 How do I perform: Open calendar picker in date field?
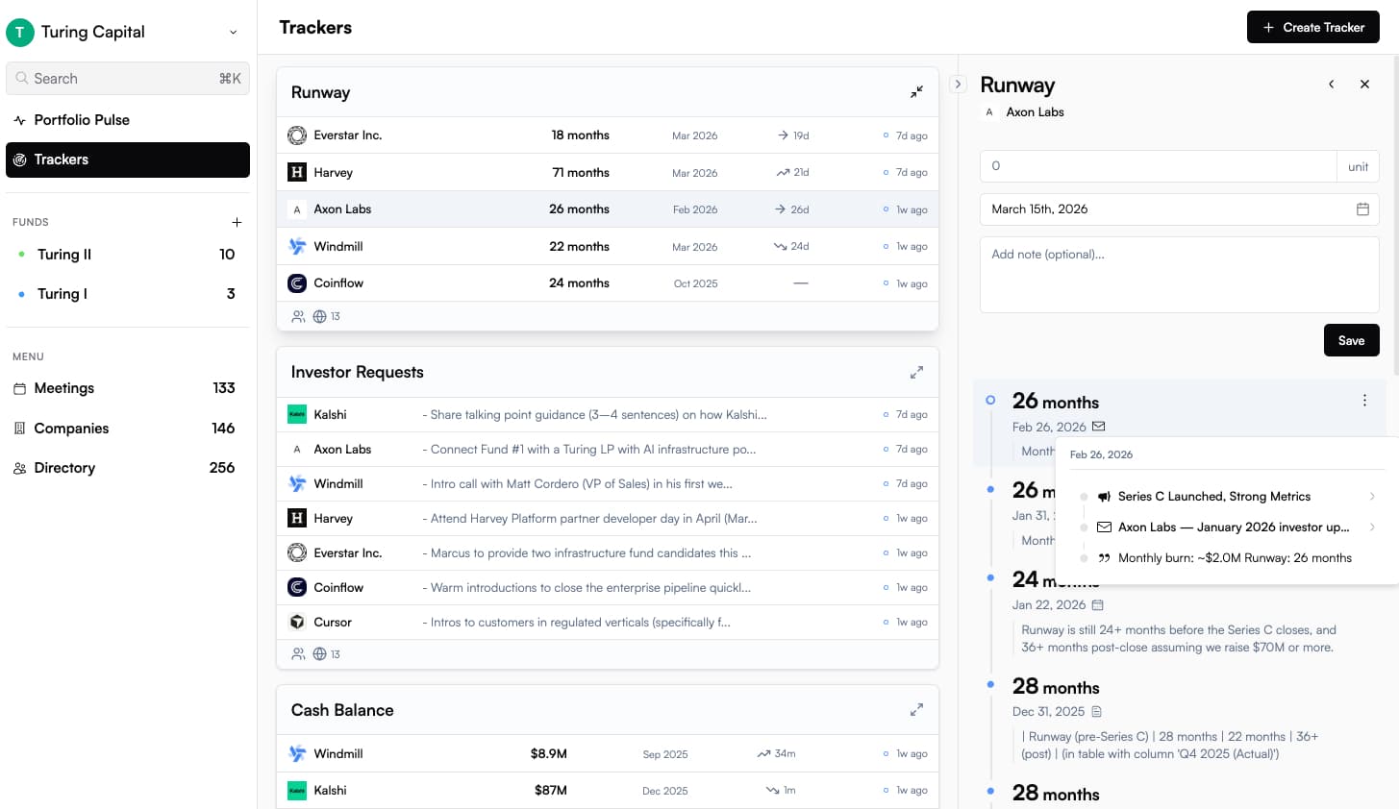click(x=1362, y=209)
